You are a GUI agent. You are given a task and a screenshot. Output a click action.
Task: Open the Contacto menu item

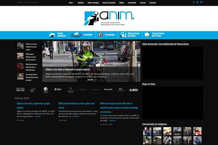coord(153,3)
